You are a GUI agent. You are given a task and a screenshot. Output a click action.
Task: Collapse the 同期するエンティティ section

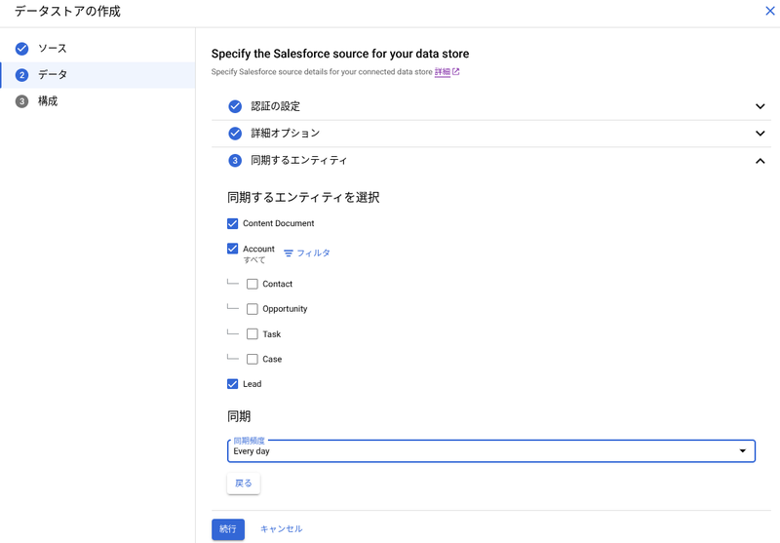point(760,161)
